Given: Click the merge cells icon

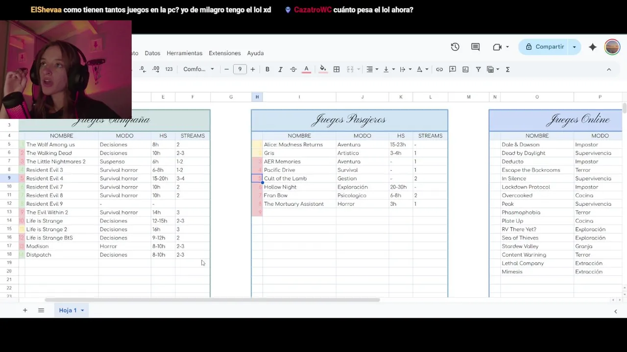Looking at the screenshot, I should [350, 69].
